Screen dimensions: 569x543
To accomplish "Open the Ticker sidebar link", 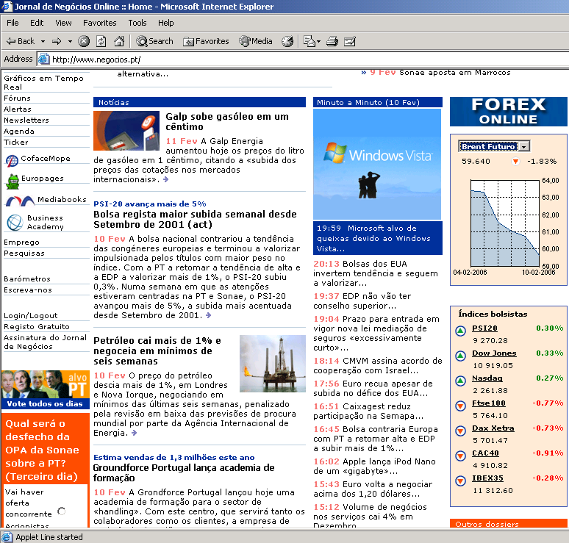I will (15, 143).
